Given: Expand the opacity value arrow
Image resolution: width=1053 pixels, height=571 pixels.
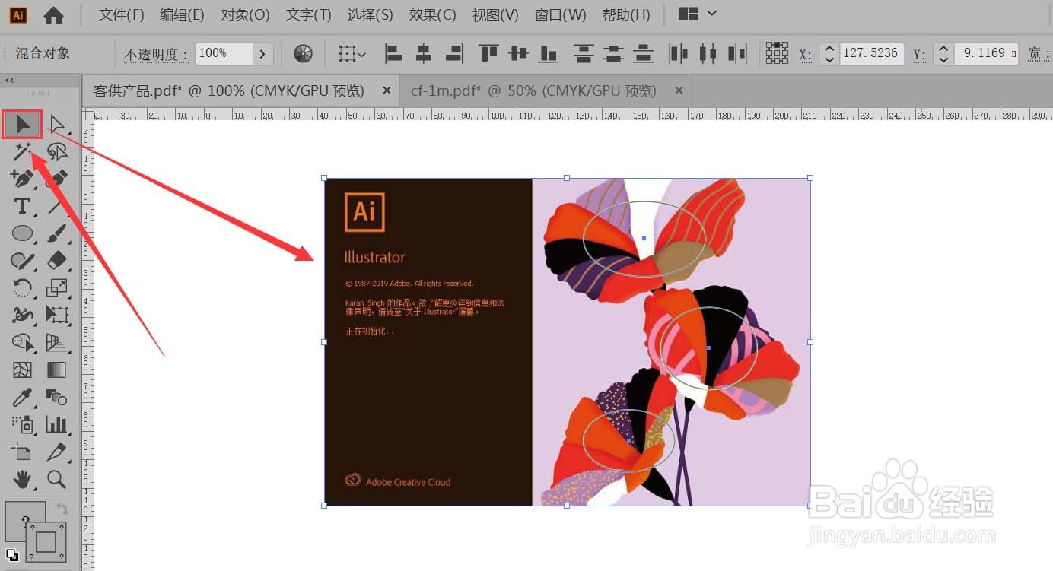Looking at the screenshot, I should [x=262, y=53].
